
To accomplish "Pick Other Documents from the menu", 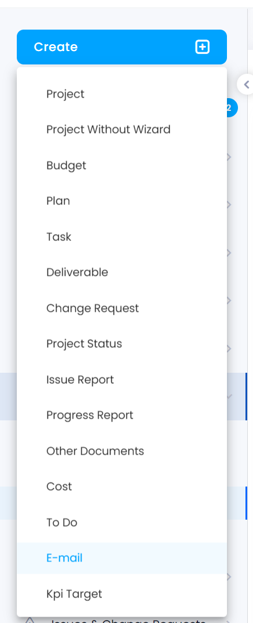I will coord(122,451).
